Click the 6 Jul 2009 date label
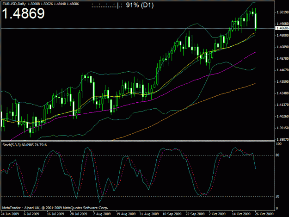Image resolution: width=289 pixels, height=217 pixels. click(x=31, y=214)
